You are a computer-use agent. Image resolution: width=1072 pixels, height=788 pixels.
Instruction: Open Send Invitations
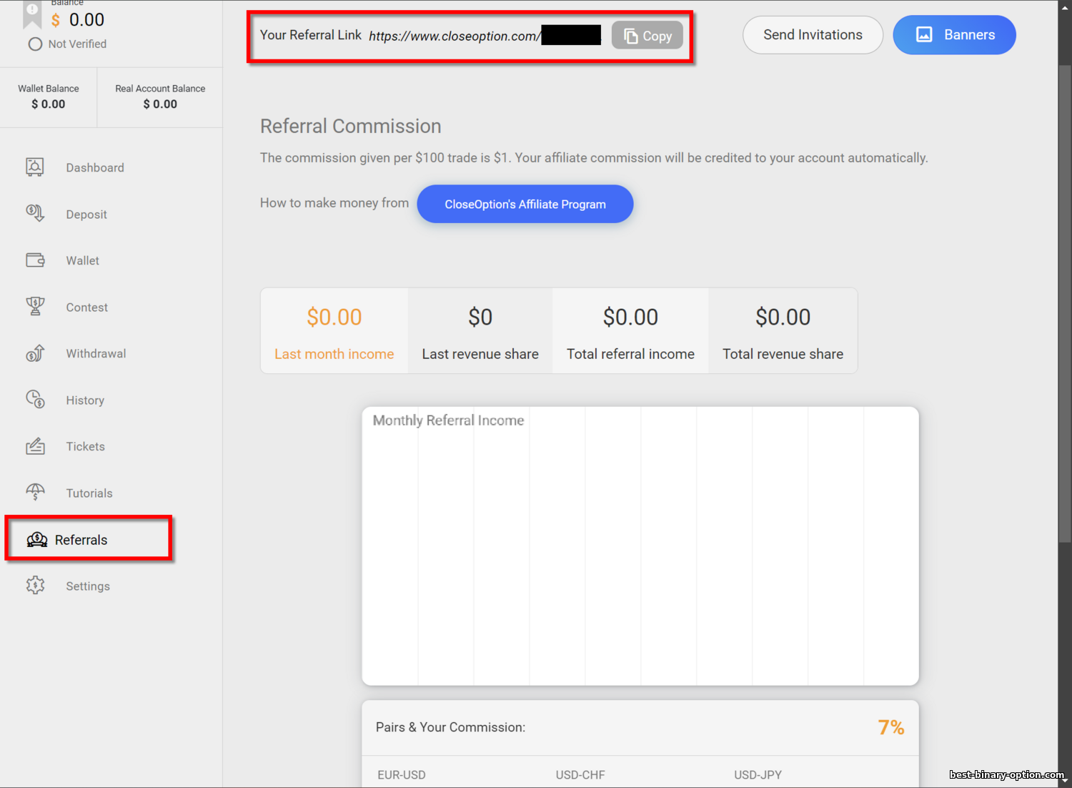pos(813,35)
